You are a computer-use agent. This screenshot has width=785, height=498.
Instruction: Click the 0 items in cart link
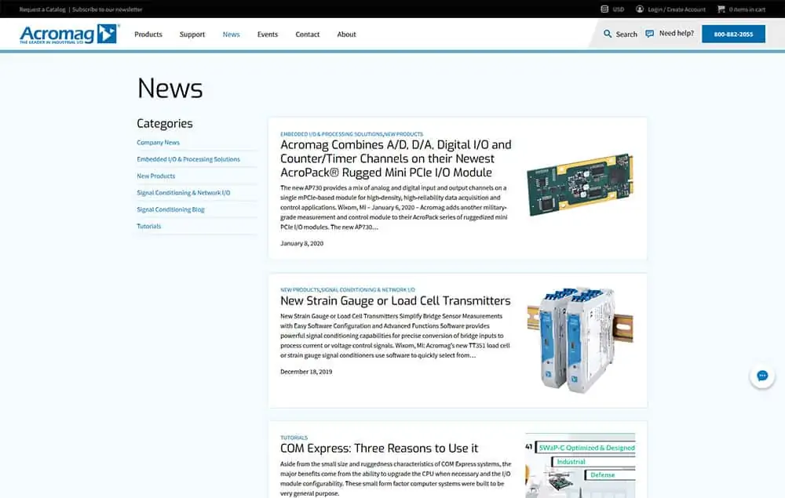click(747, 9)
